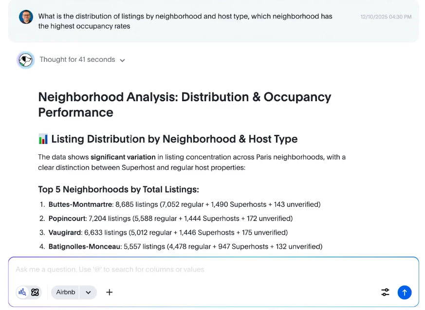425x310 pixels.
Task: Click the Vaugirard listing row
Action: click(168, 233)
